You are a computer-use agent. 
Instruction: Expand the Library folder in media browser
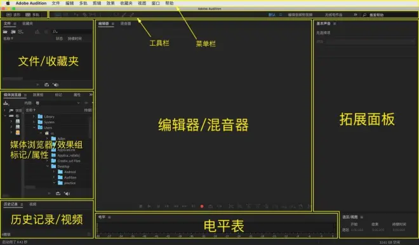pyautogui.click(x=34, y=117)
